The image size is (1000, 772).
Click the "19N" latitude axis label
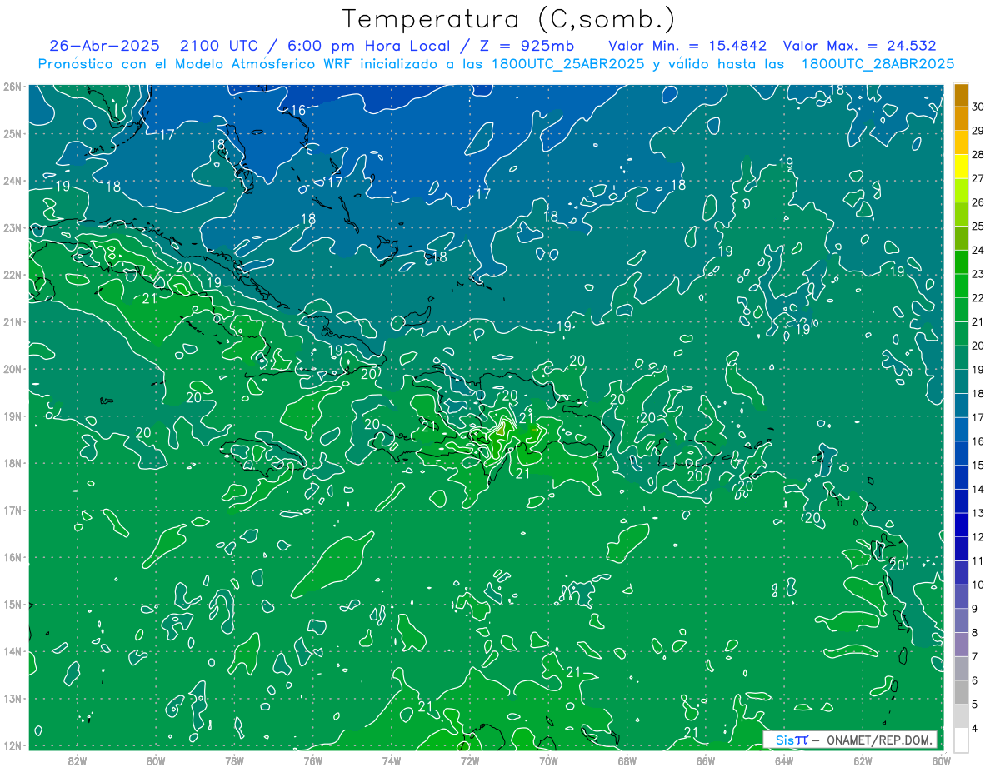[12, 416]
